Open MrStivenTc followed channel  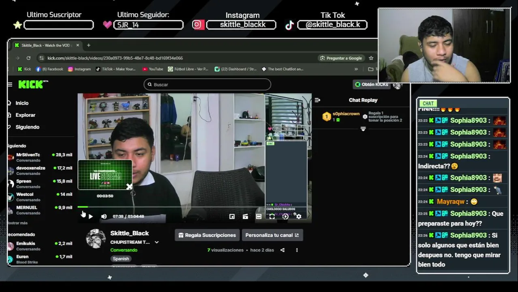click(x=40, y=157)
